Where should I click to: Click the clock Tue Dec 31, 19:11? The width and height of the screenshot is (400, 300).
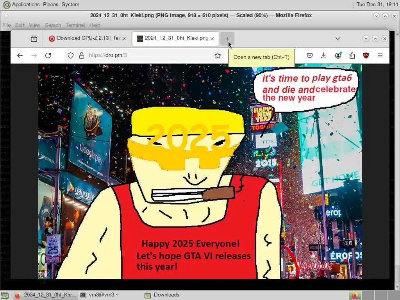click(377, 4)
